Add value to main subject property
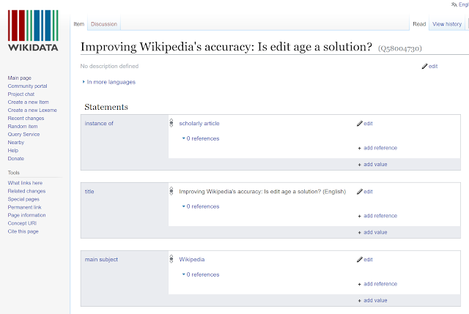This screenshot has width=469, height=314. [372, 300]
